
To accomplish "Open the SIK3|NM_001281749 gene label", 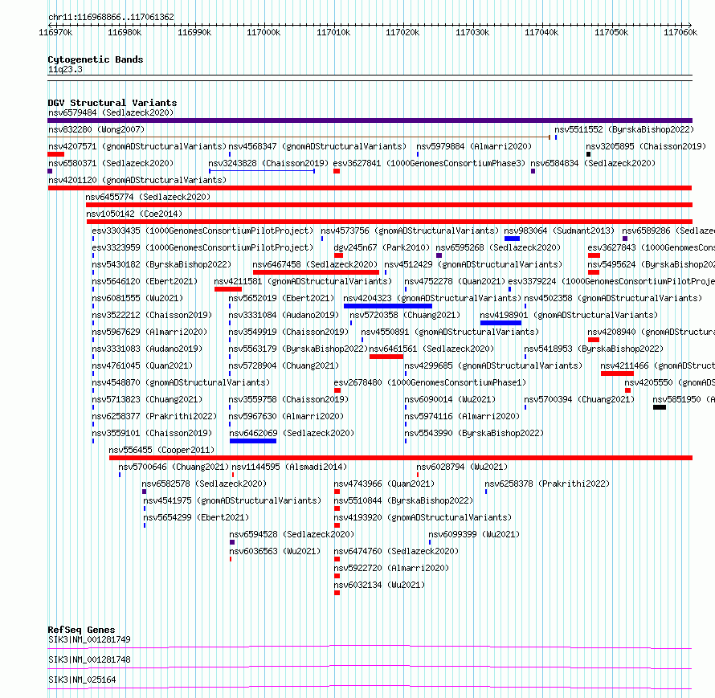I will 89,639.
